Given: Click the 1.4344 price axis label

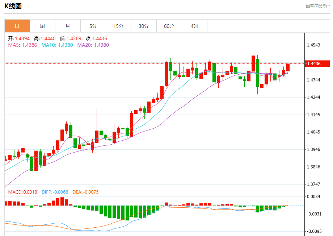Looking at the screenshot, I should point(313,80).
